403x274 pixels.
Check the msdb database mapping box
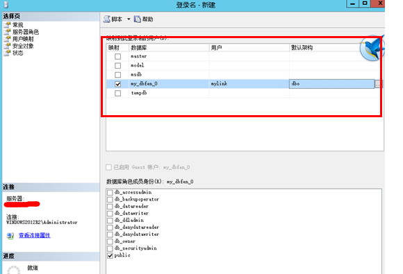point(117,75)
